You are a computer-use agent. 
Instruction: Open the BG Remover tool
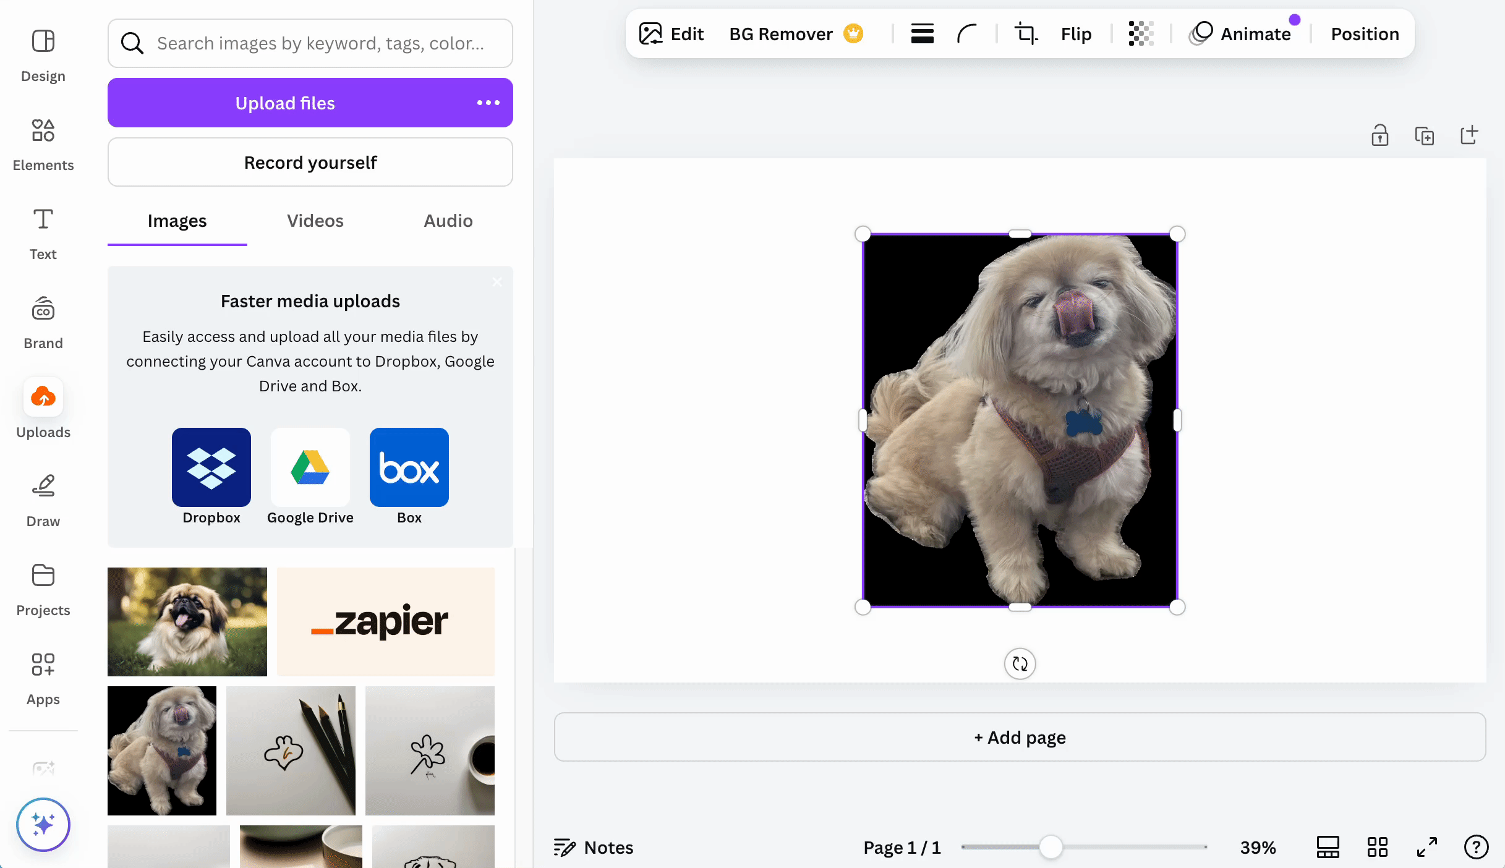click(796, 33)
